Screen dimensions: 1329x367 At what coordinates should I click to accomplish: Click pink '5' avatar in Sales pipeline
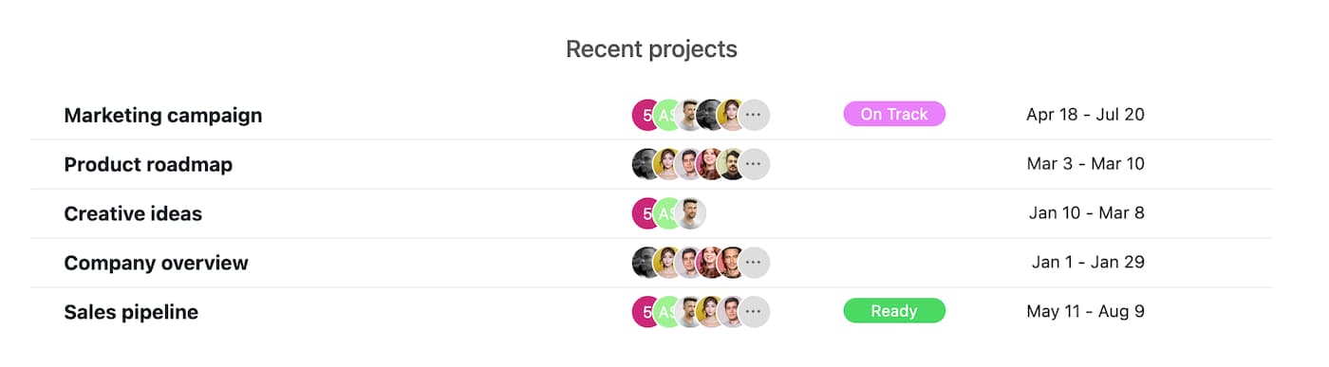(x=646, y=311)
